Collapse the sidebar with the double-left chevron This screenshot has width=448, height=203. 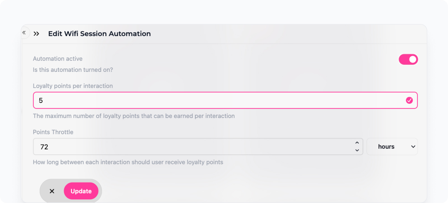pyautogui.click(x=24, y=33)
